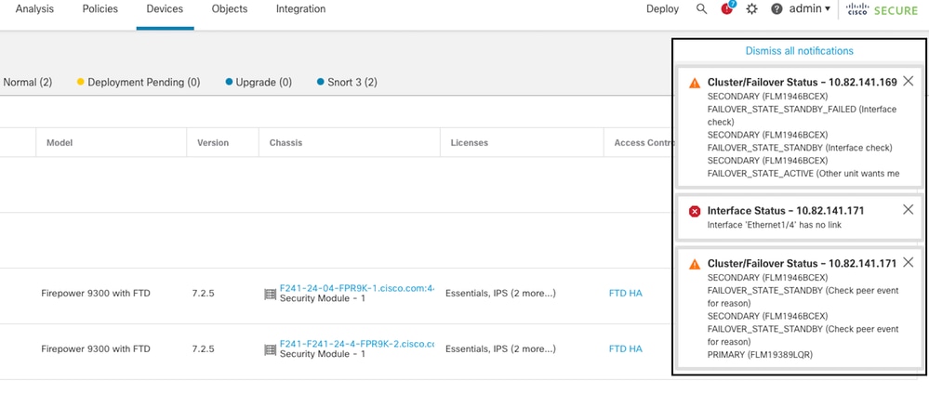Open F241-24-04-FPR9K-1.cisco.com chassis link
The height and width of the screenshot is (394, 929).
tap(357, 289)
